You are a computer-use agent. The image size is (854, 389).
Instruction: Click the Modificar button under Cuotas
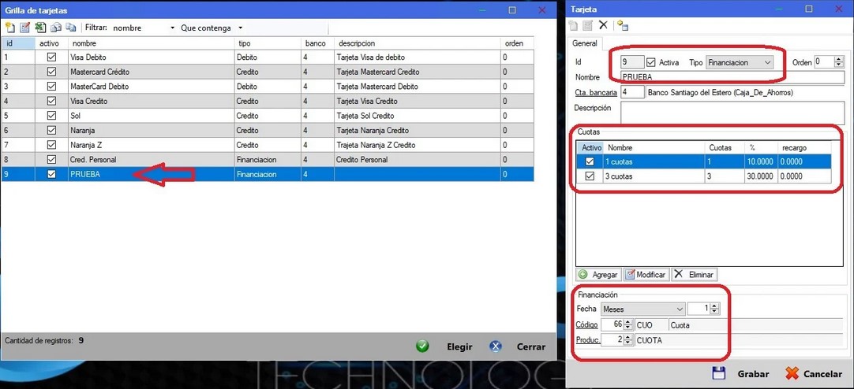click(x=646, y=274)
